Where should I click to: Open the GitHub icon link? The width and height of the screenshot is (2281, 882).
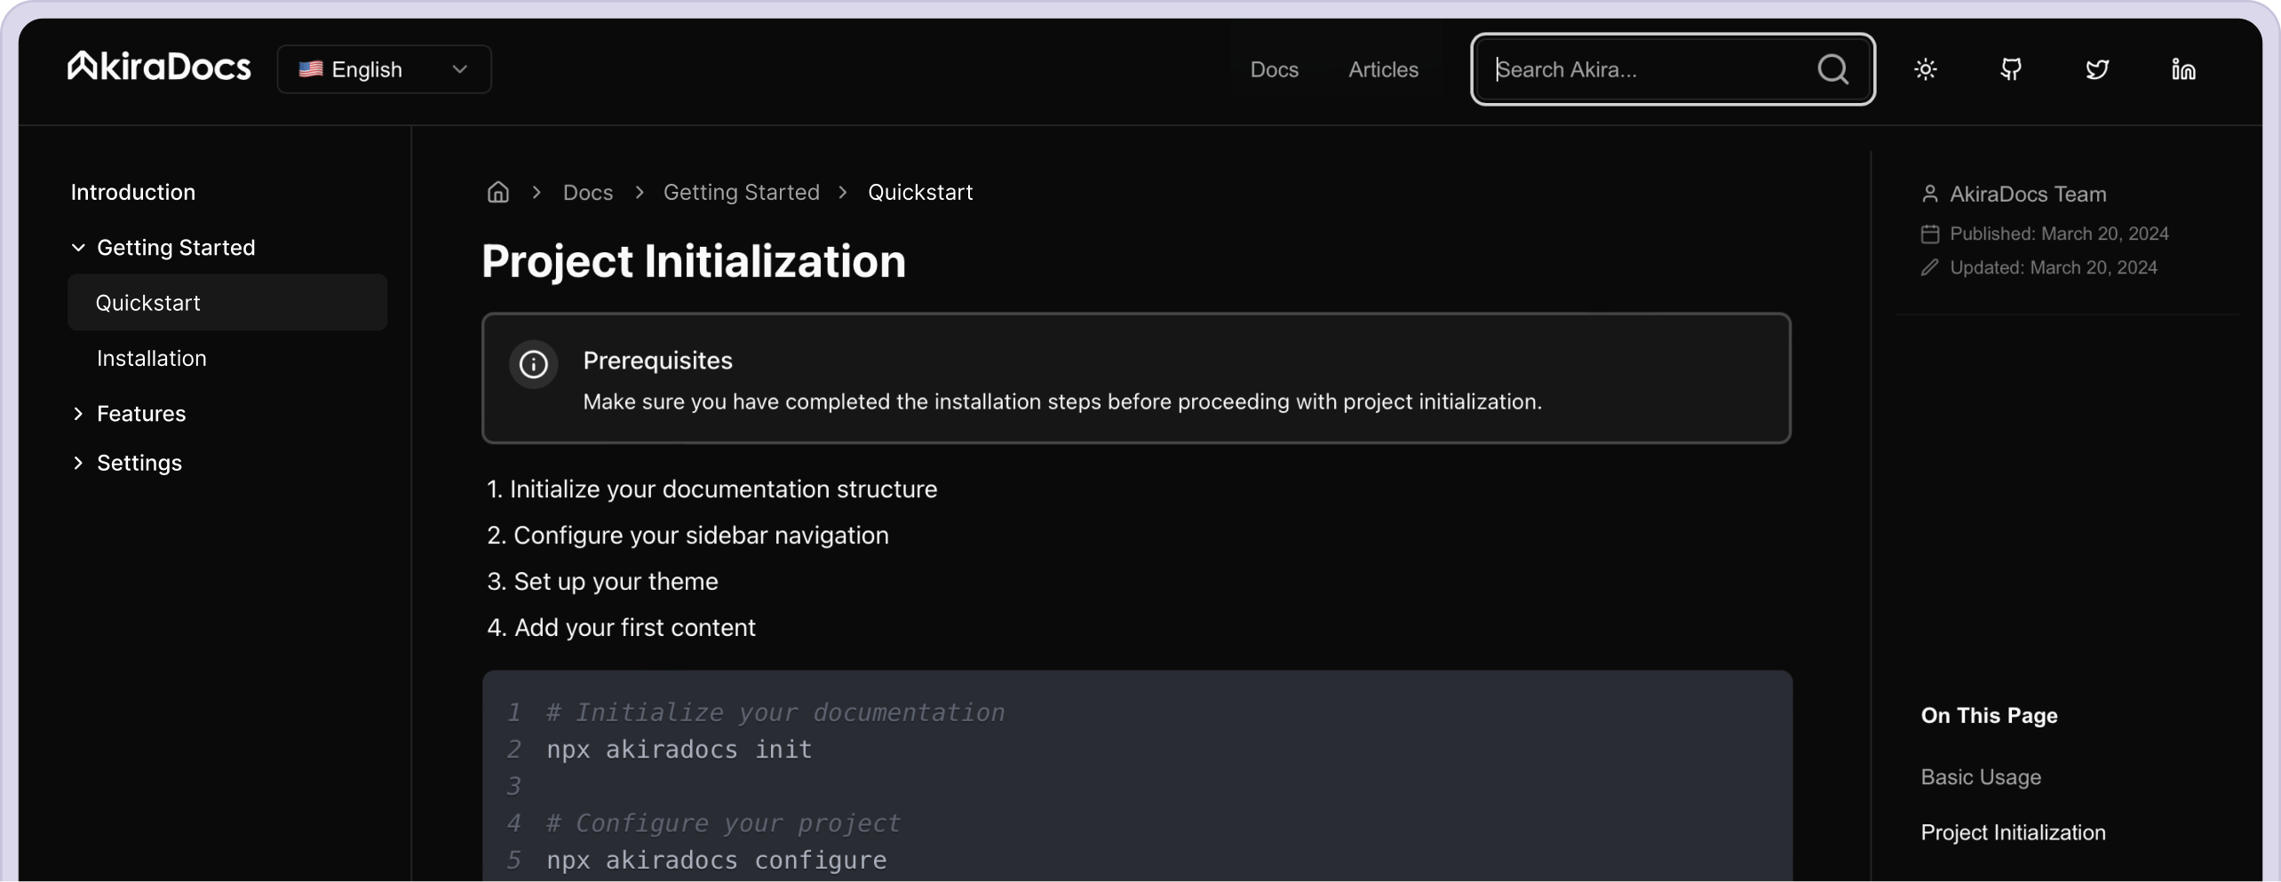point(2011,69)
